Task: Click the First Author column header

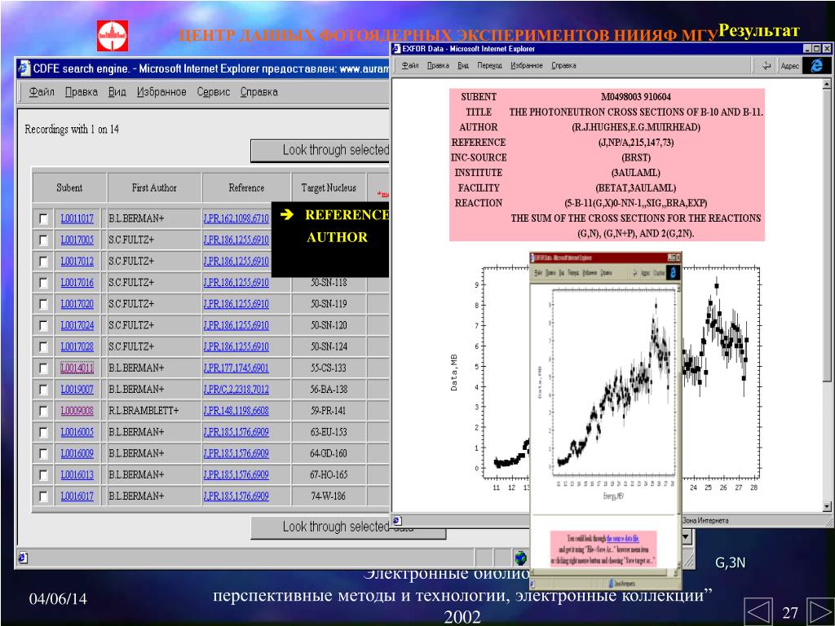Action: pos(154,187)
